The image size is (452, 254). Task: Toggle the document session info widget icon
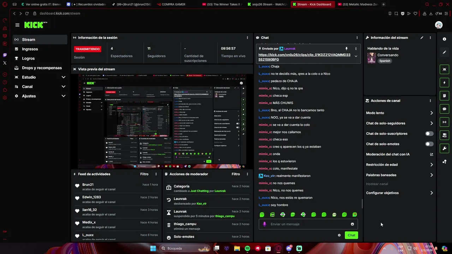pyautogui.click(x=445, y=96)
